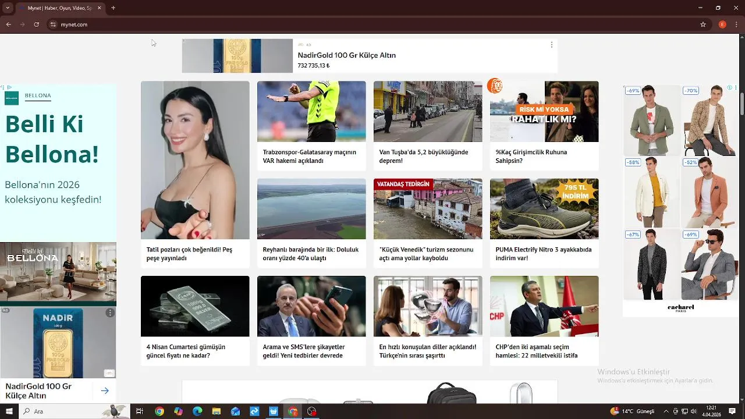Image resolution: width=745 pixels, height=419 pixels.
Task: Open a new browser tab
Action: 113,8
